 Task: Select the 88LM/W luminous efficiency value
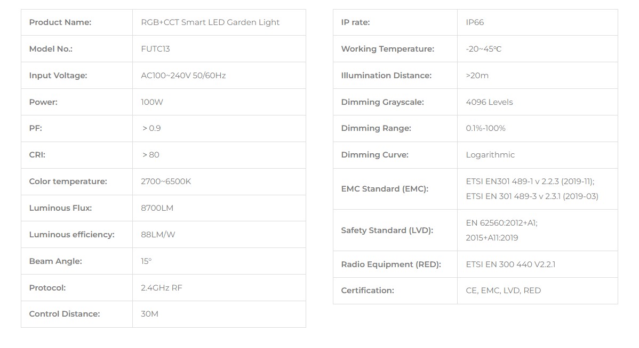click(x=158, y=235)
